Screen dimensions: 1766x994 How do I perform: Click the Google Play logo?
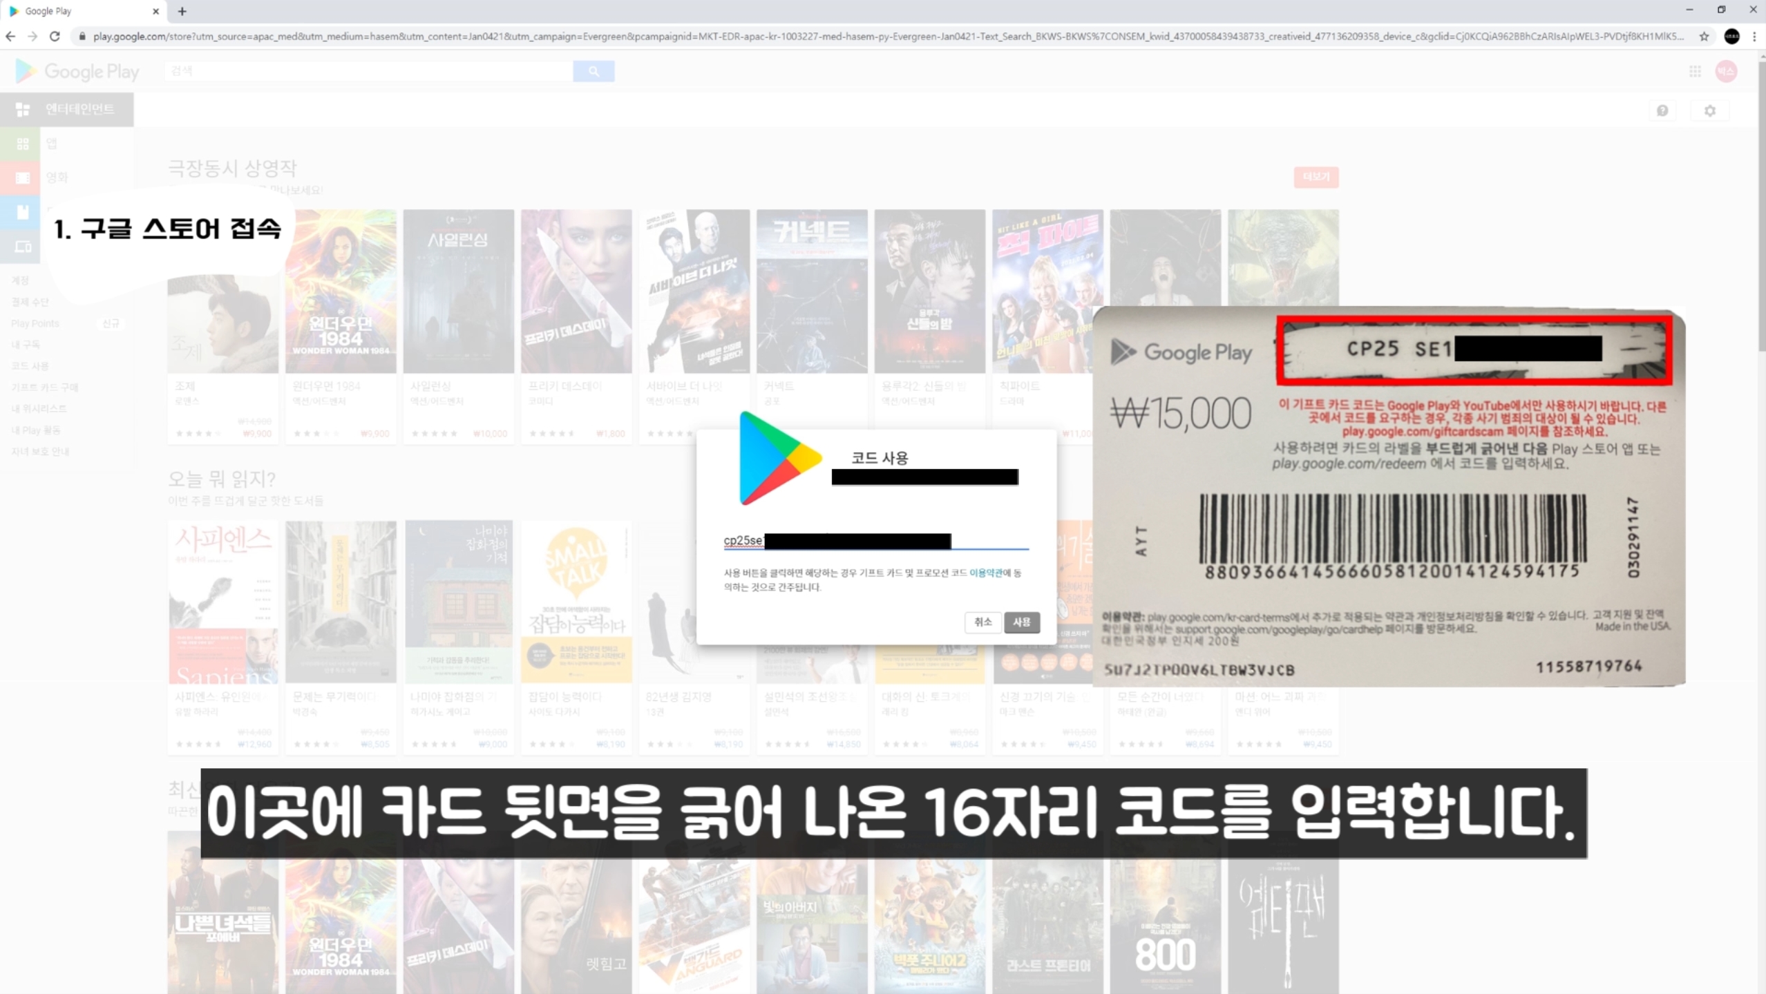[77, 71]
